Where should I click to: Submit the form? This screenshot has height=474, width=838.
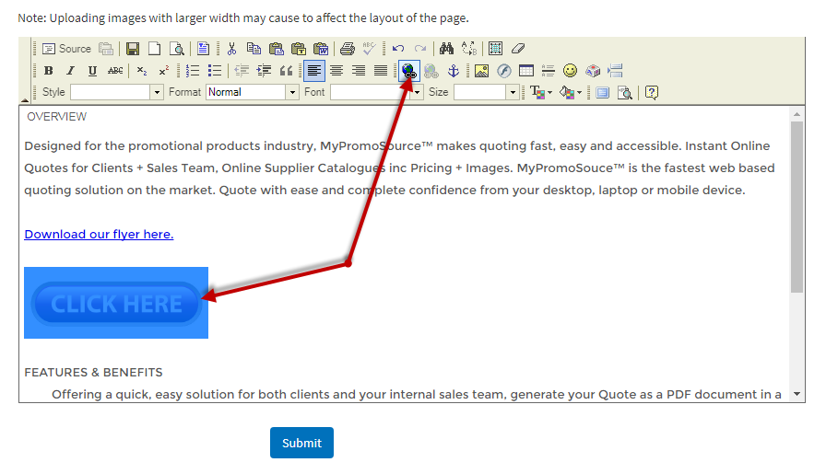click(x=301, y=443)
